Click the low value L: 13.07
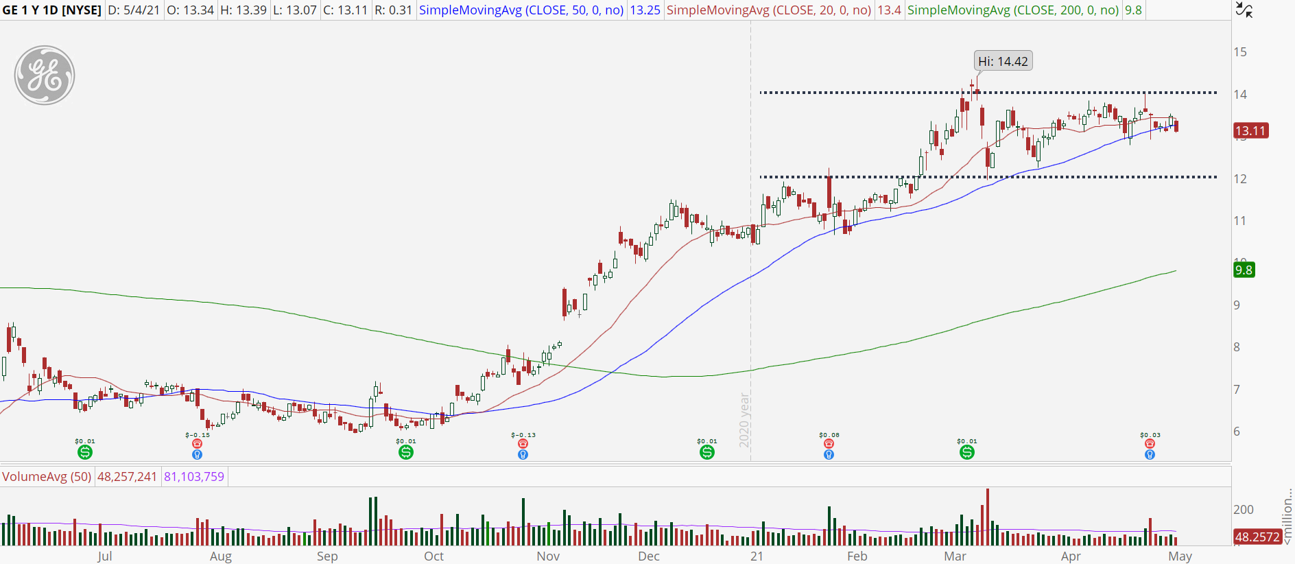 coord(295,10)
